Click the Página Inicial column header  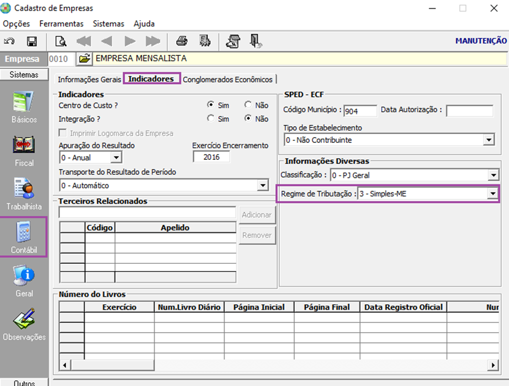coord(259,307)
